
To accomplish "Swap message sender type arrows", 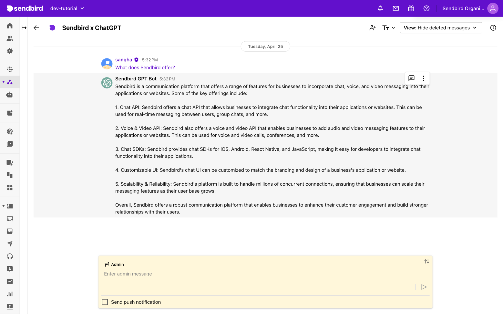I will click(x=427, y=261).
